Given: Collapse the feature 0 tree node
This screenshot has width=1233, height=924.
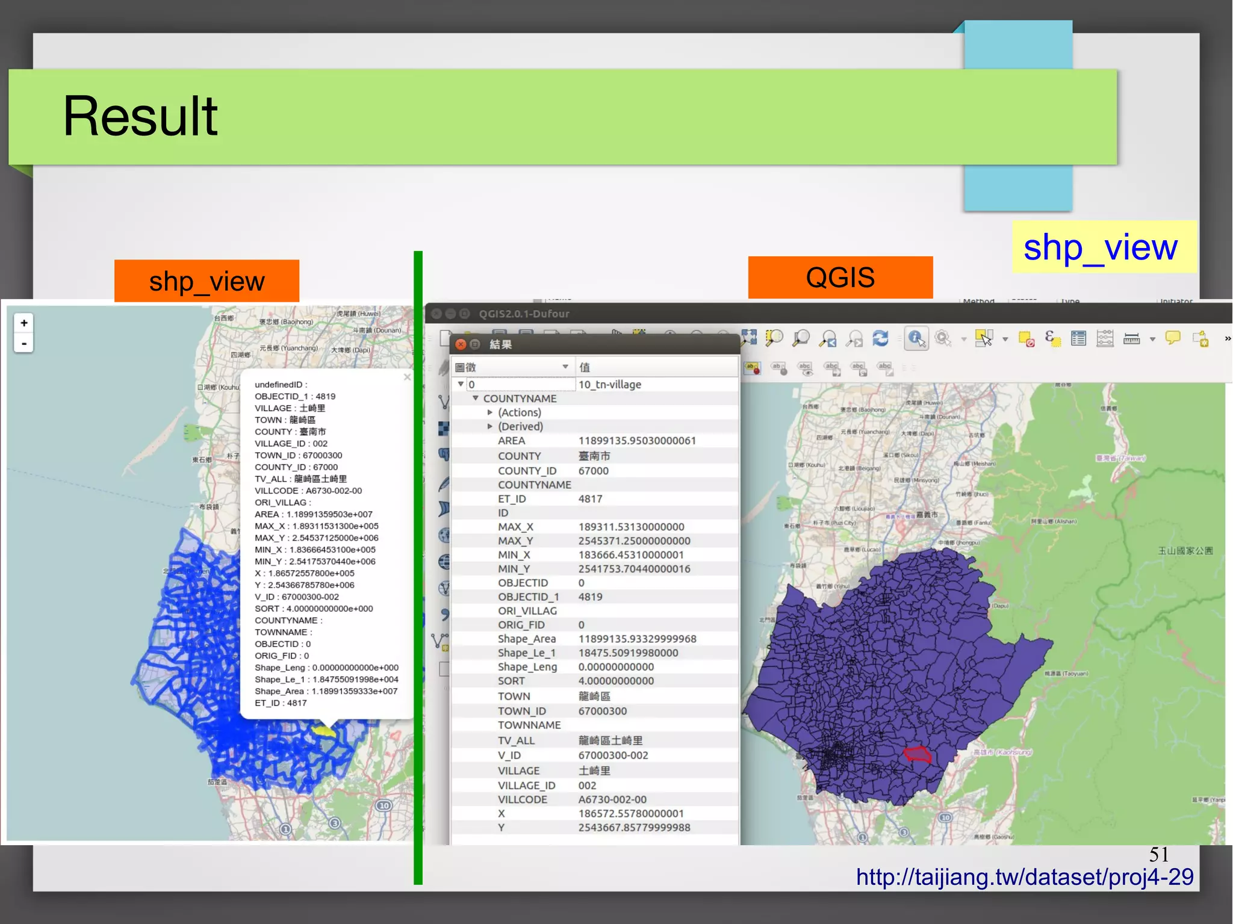Looking at the screenshot, I should pyautogui.click(x=461, y=384).
